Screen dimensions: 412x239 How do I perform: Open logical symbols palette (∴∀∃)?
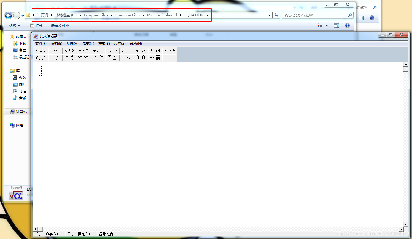tap(112, 51)
